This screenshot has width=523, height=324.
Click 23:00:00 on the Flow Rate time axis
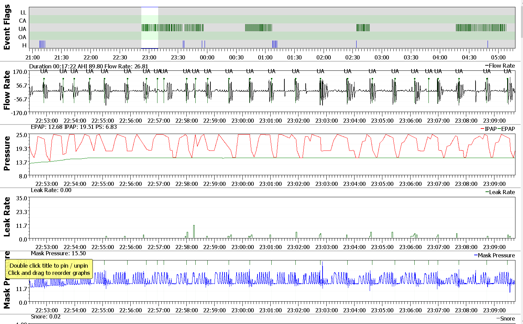pos(243,121)
